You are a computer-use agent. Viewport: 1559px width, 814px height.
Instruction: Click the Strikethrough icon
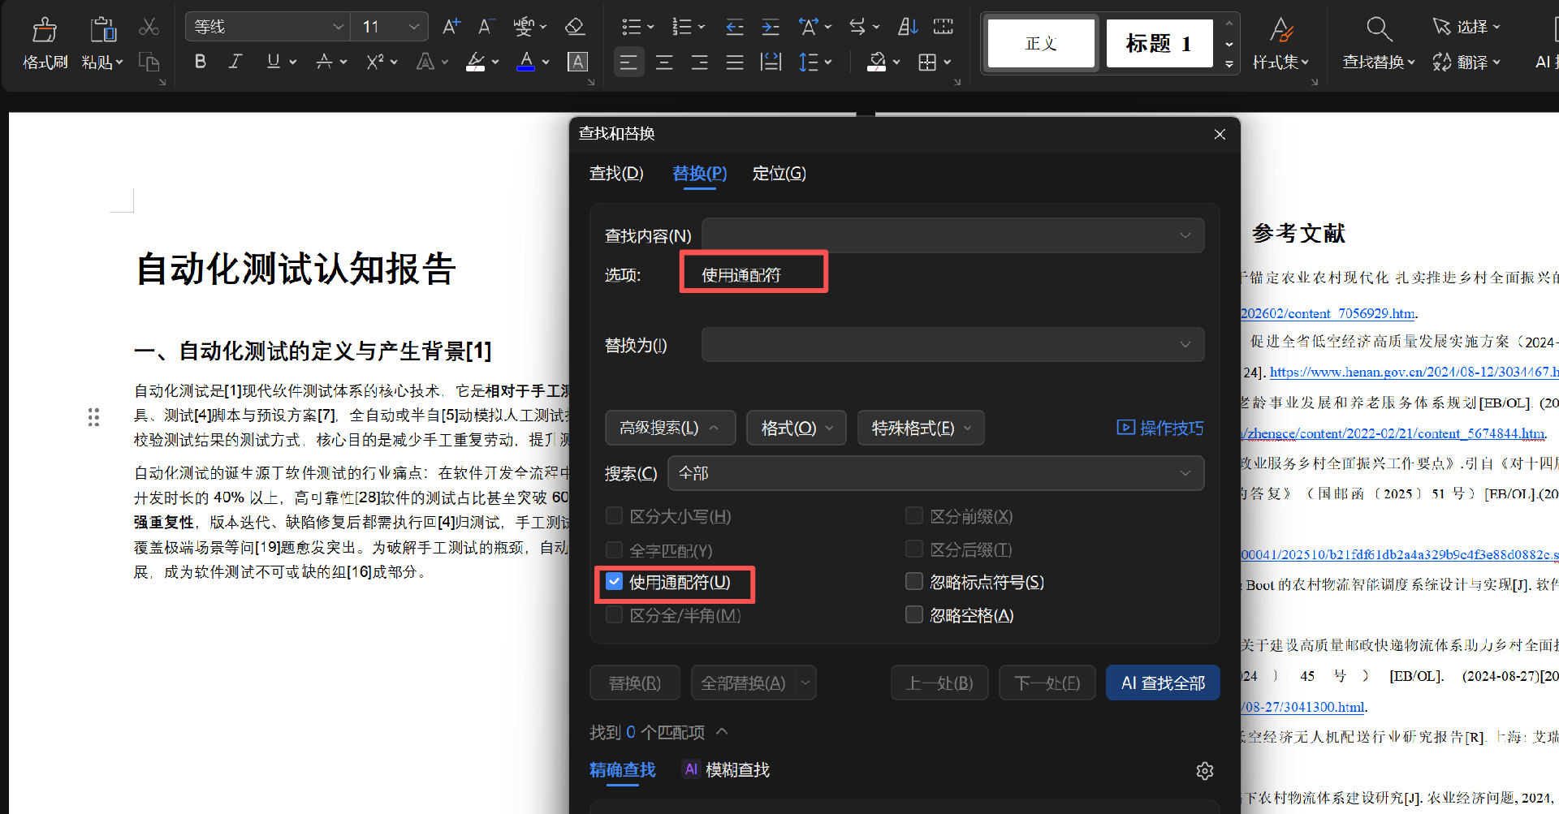(324, 62)
